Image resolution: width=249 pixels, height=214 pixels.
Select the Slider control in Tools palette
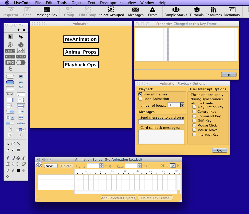point(21,123)
